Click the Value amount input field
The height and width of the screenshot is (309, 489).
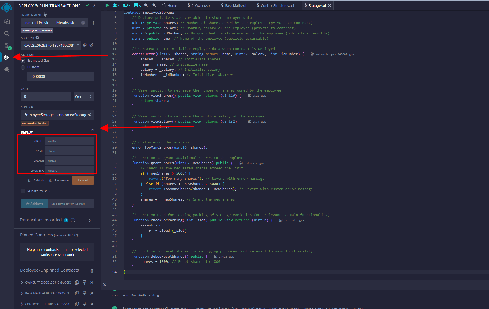[x=46, y=96]
